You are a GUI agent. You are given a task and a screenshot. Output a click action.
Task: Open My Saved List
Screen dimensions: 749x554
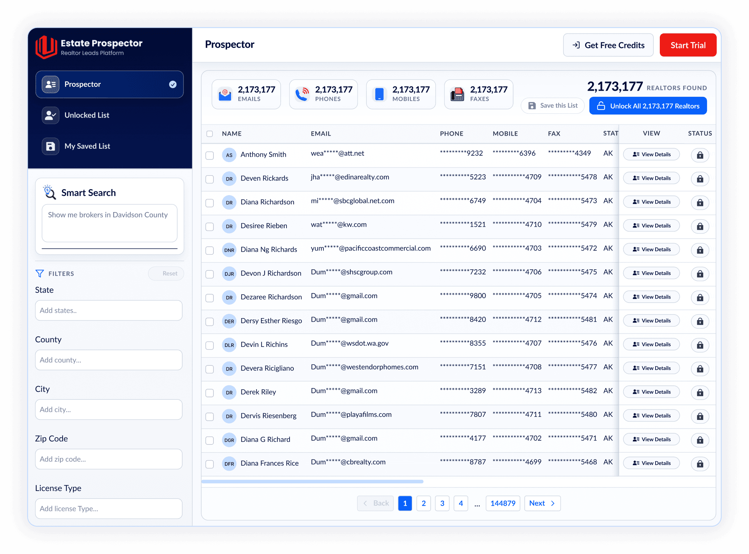click(87, 146)
